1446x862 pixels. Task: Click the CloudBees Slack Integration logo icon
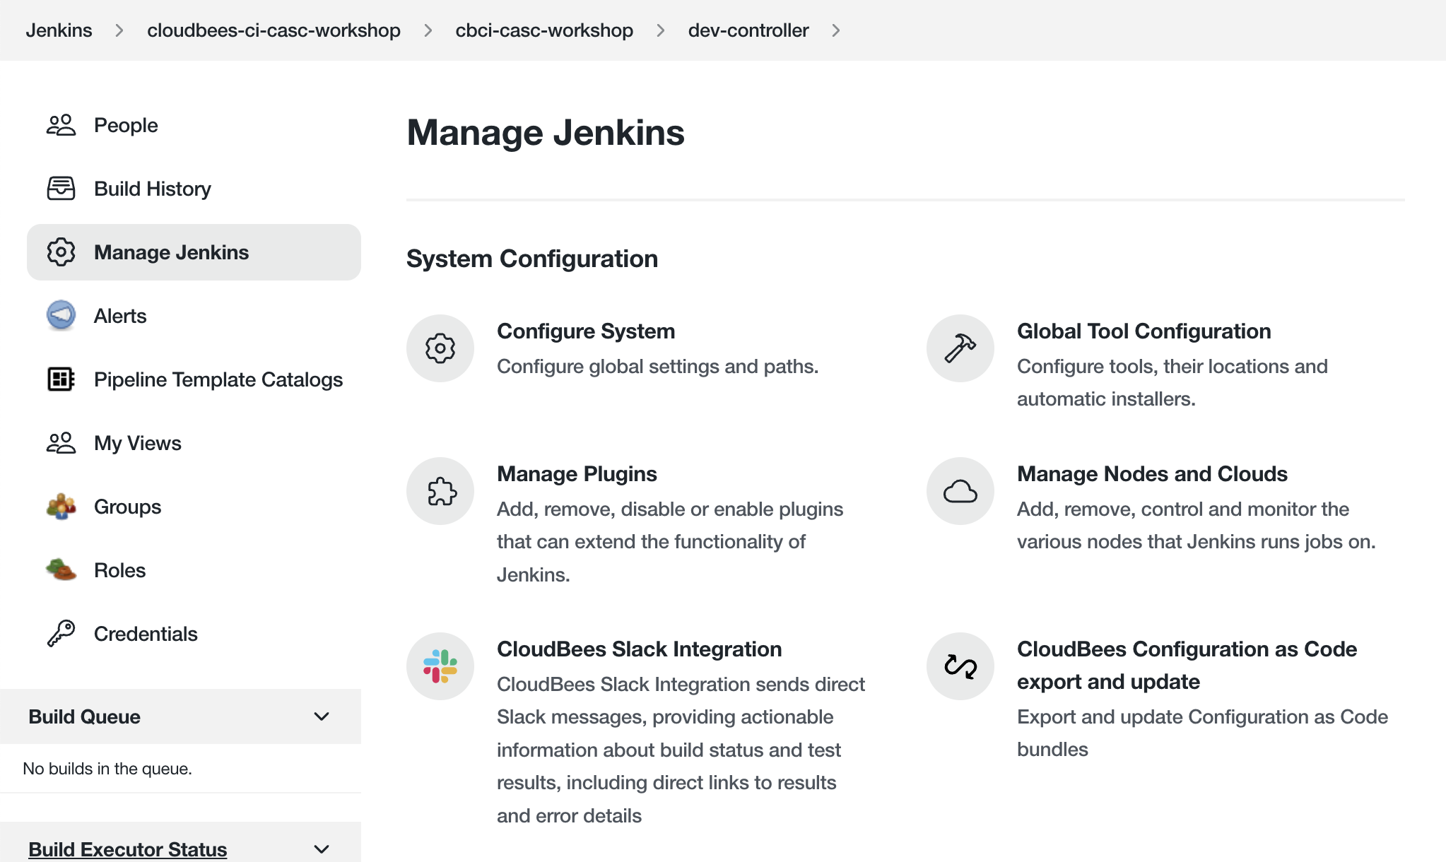[x=440, y=666]
